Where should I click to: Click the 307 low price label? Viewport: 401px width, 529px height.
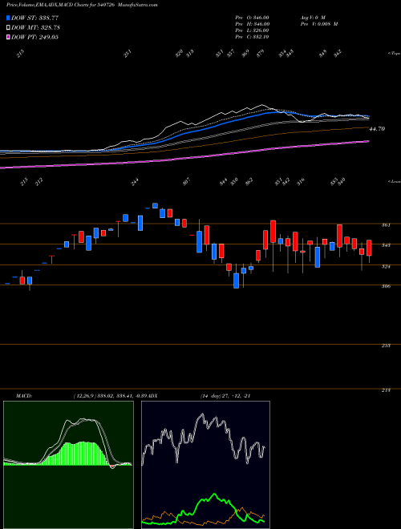point(186,182)
